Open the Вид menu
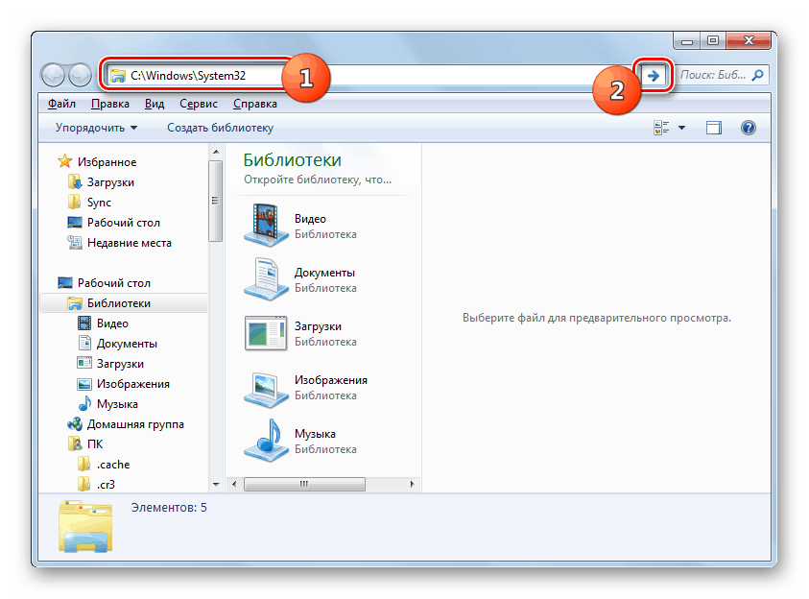Viewport: 809px width, 599px height. tap(155, 104)
